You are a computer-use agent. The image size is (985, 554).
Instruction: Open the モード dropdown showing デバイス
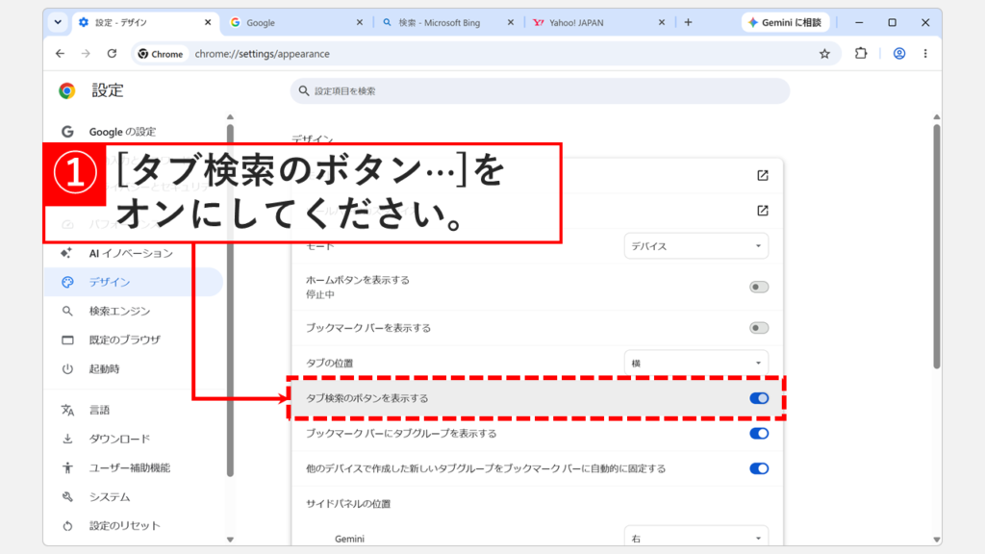[x=696, y=246]
